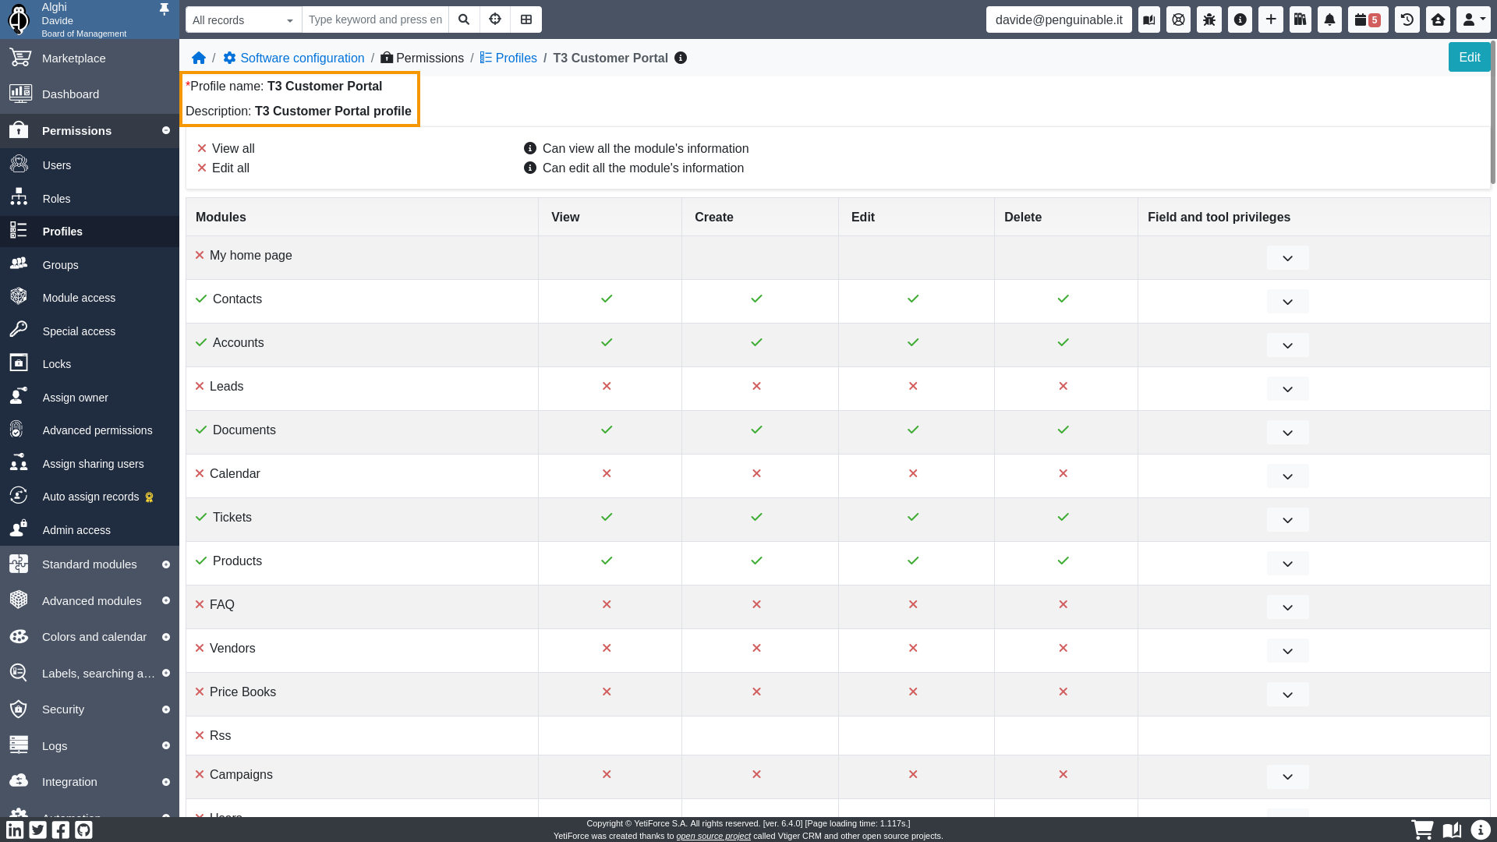Toggle Leads module access X mark
1497x842 pixels.
pyautogui.click(x=200, y=387)
